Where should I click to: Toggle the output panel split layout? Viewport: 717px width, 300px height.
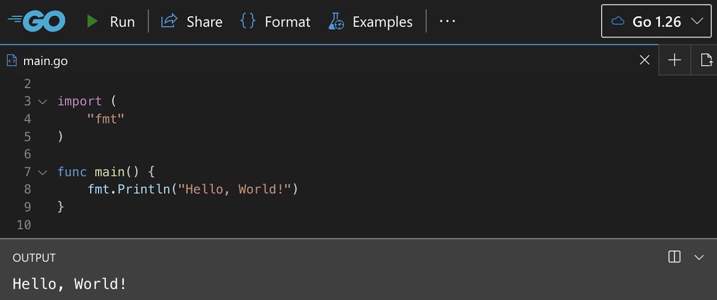[674, 257]
